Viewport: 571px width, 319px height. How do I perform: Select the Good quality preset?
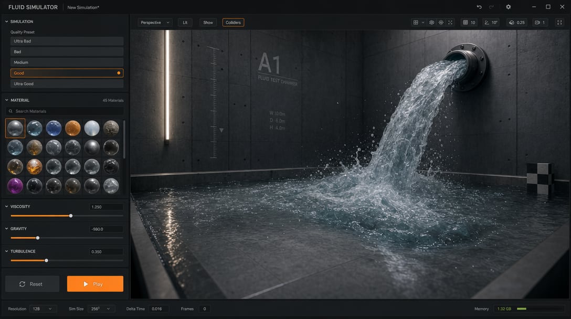(67, 73)
